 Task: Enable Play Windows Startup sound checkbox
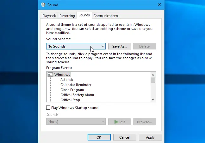pos(48,108)
